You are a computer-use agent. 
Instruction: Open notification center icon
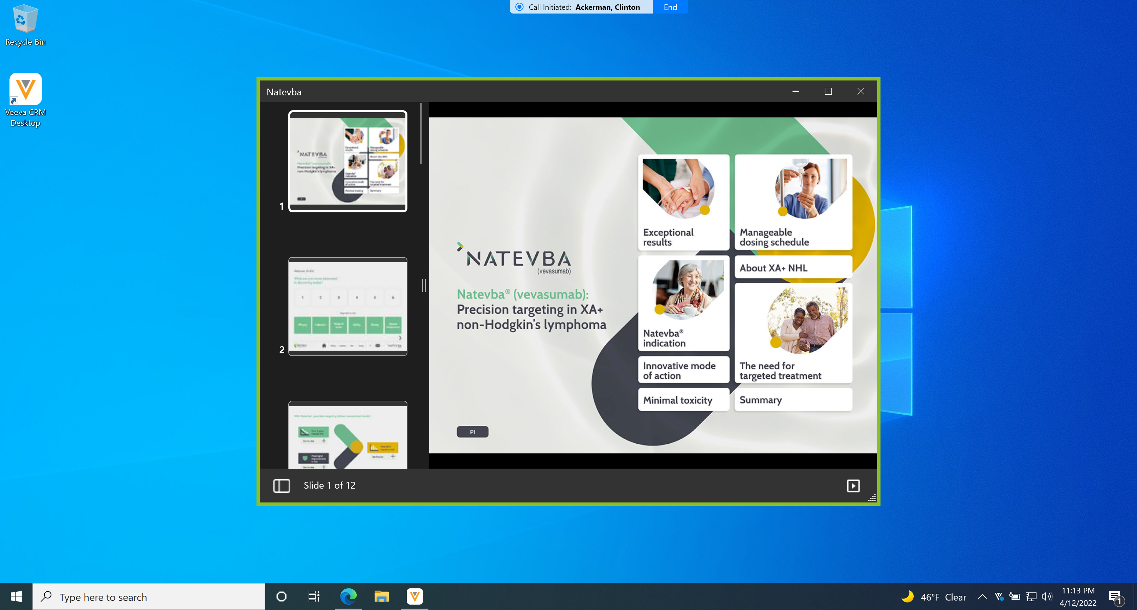1115,597
